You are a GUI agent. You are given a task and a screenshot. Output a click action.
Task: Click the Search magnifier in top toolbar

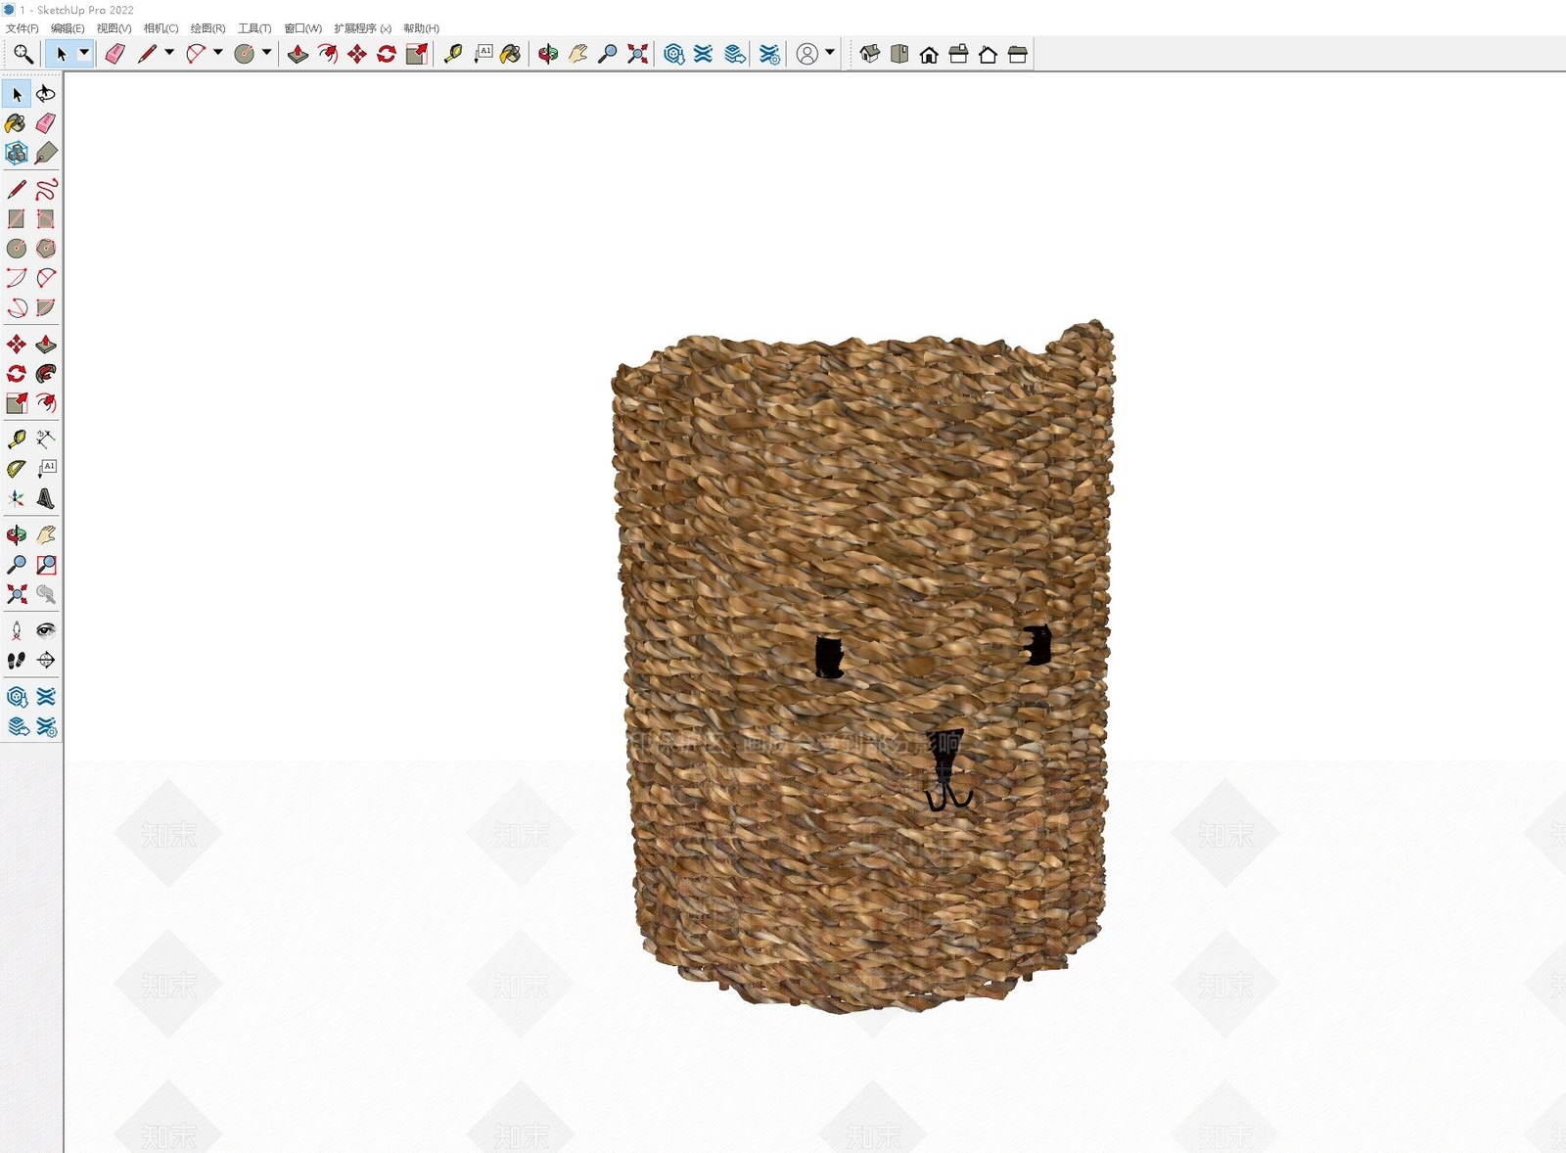[23, 54]
